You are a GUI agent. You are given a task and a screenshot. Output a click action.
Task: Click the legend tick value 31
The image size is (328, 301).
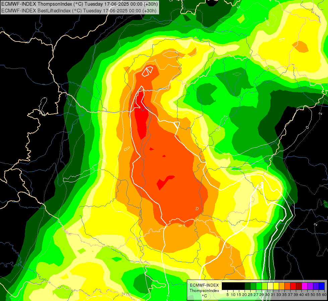click(x=273, y=295)
